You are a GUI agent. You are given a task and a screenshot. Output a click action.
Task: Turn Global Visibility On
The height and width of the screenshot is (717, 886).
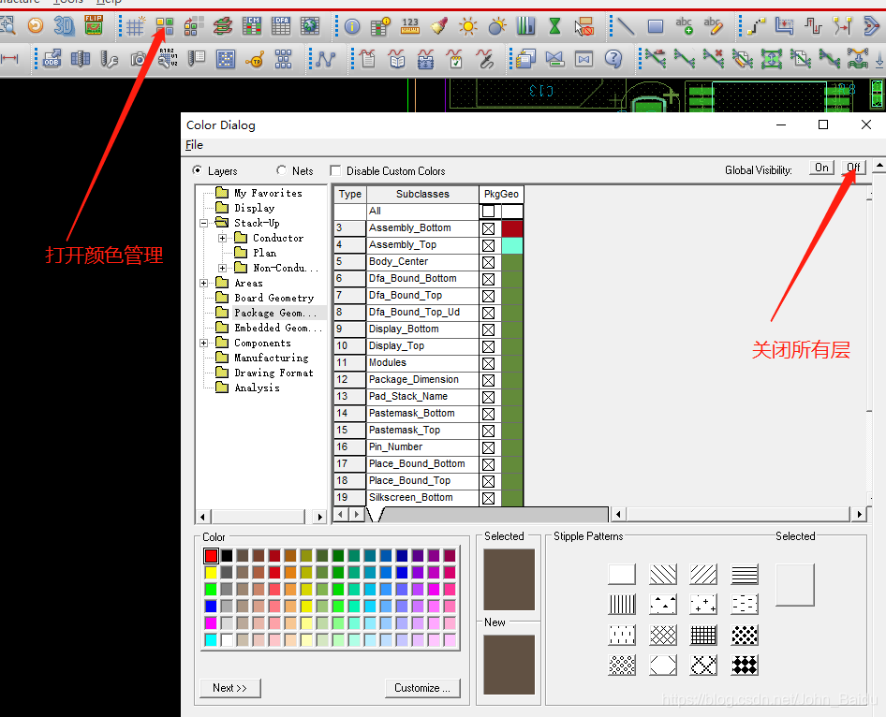coord(821,168)
